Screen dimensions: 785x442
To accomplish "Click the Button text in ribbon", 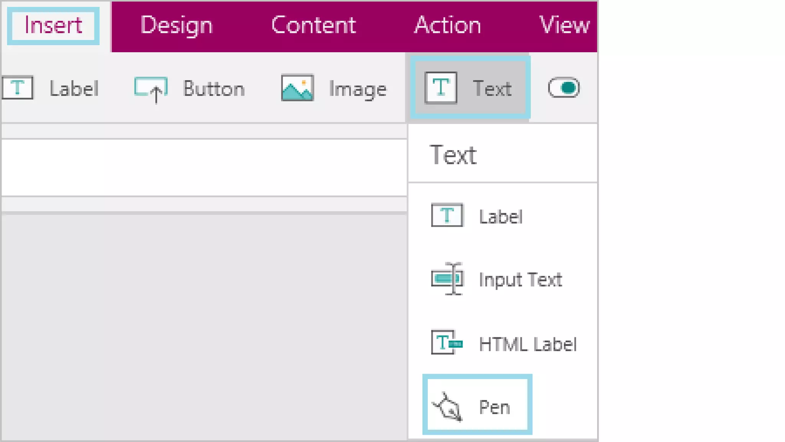I will tap(214, 89).
